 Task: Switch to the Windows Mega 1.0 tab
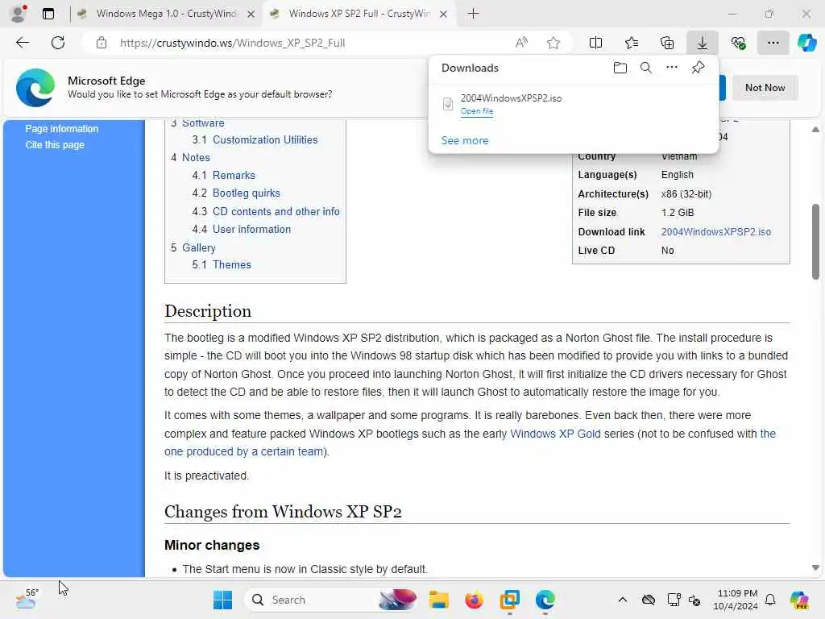[x=166, y=14]
